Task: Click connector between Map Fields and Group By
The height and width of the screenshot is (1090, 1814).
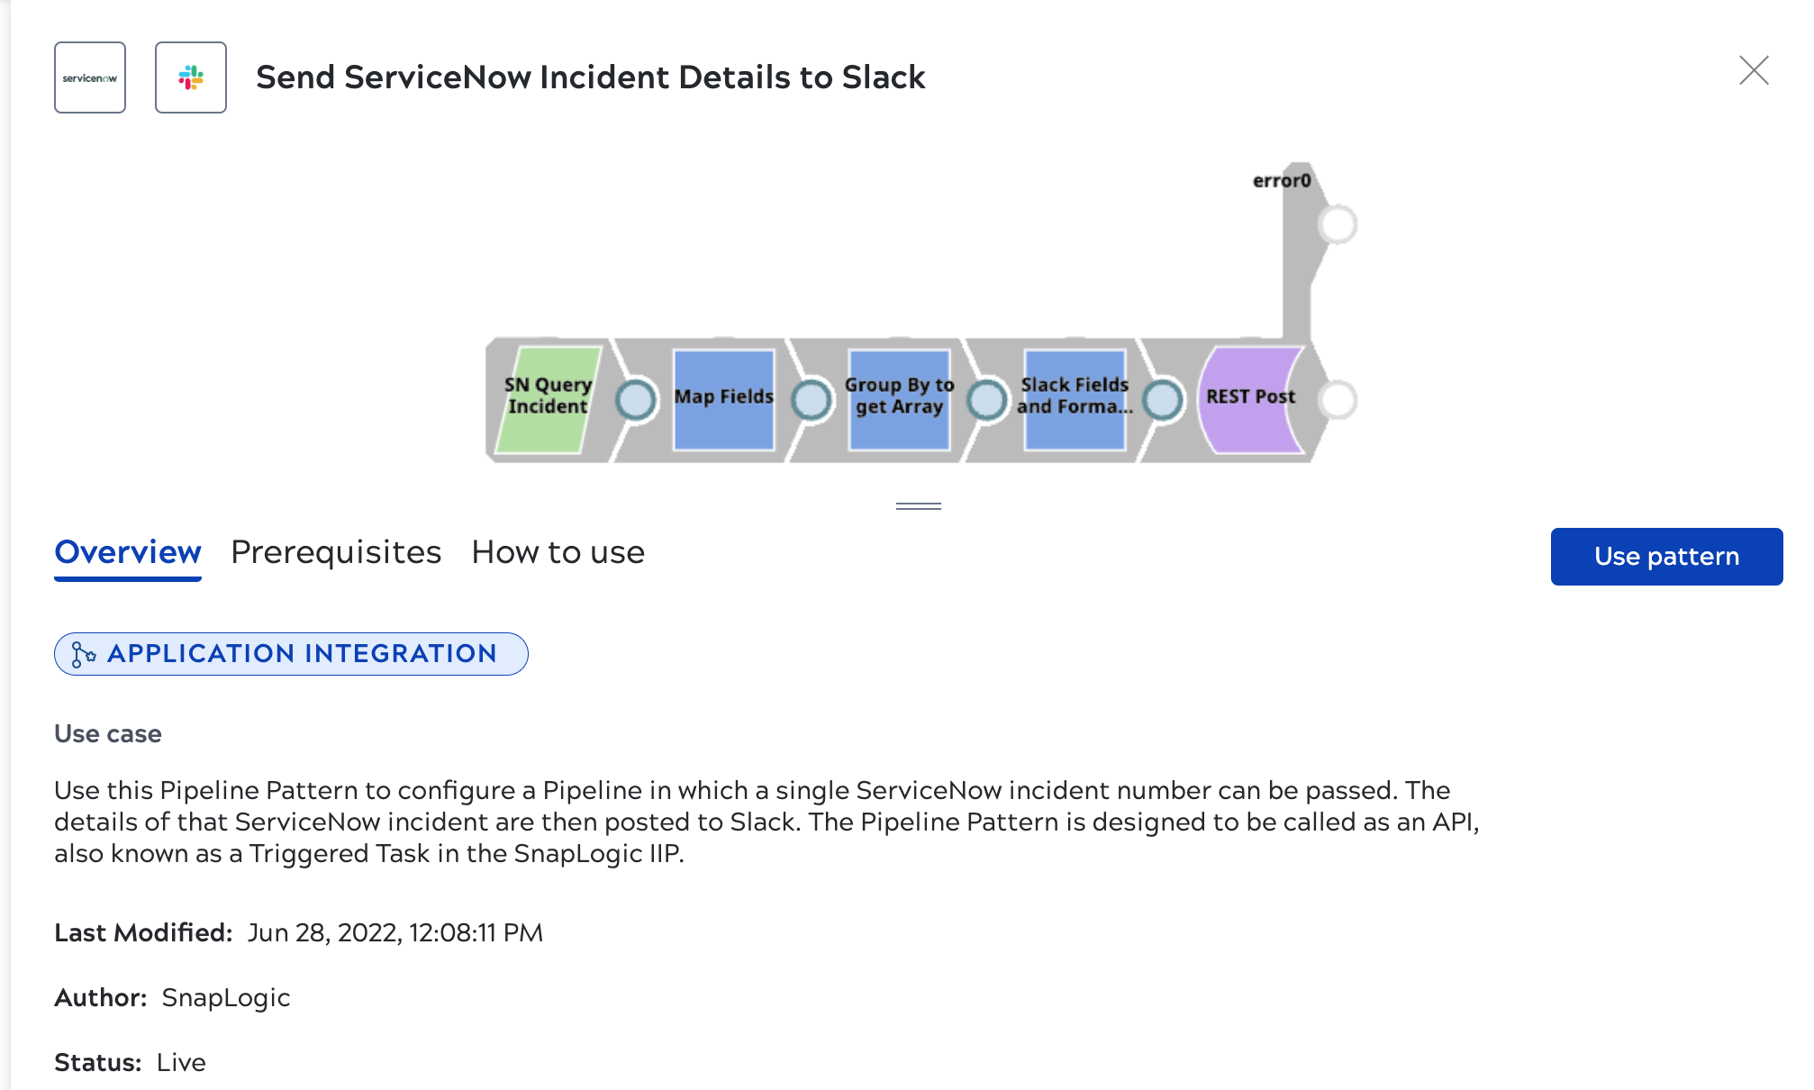Action: [x=812, y=400]
